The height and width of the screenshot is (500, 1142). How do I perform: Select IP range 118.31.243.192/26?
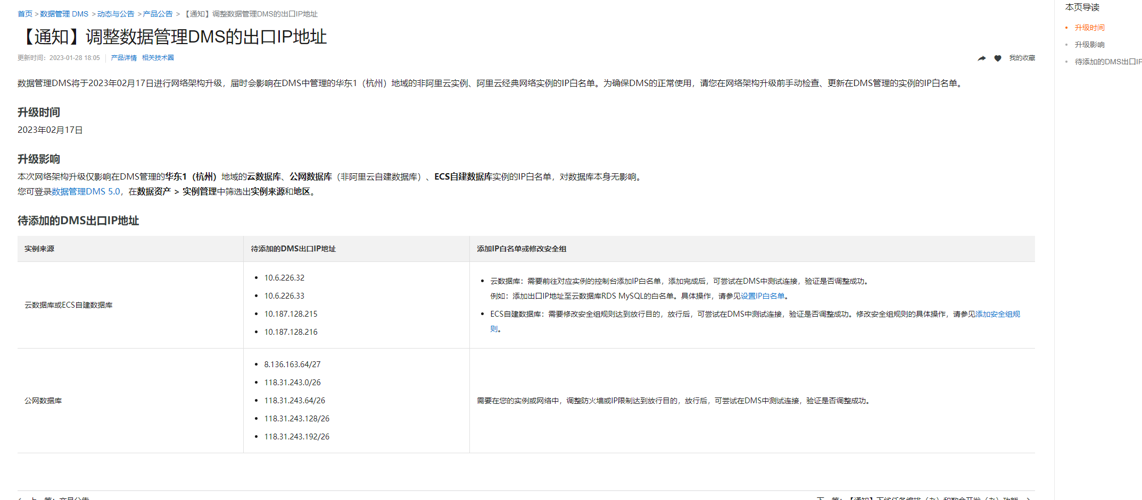tap(297, 437)
